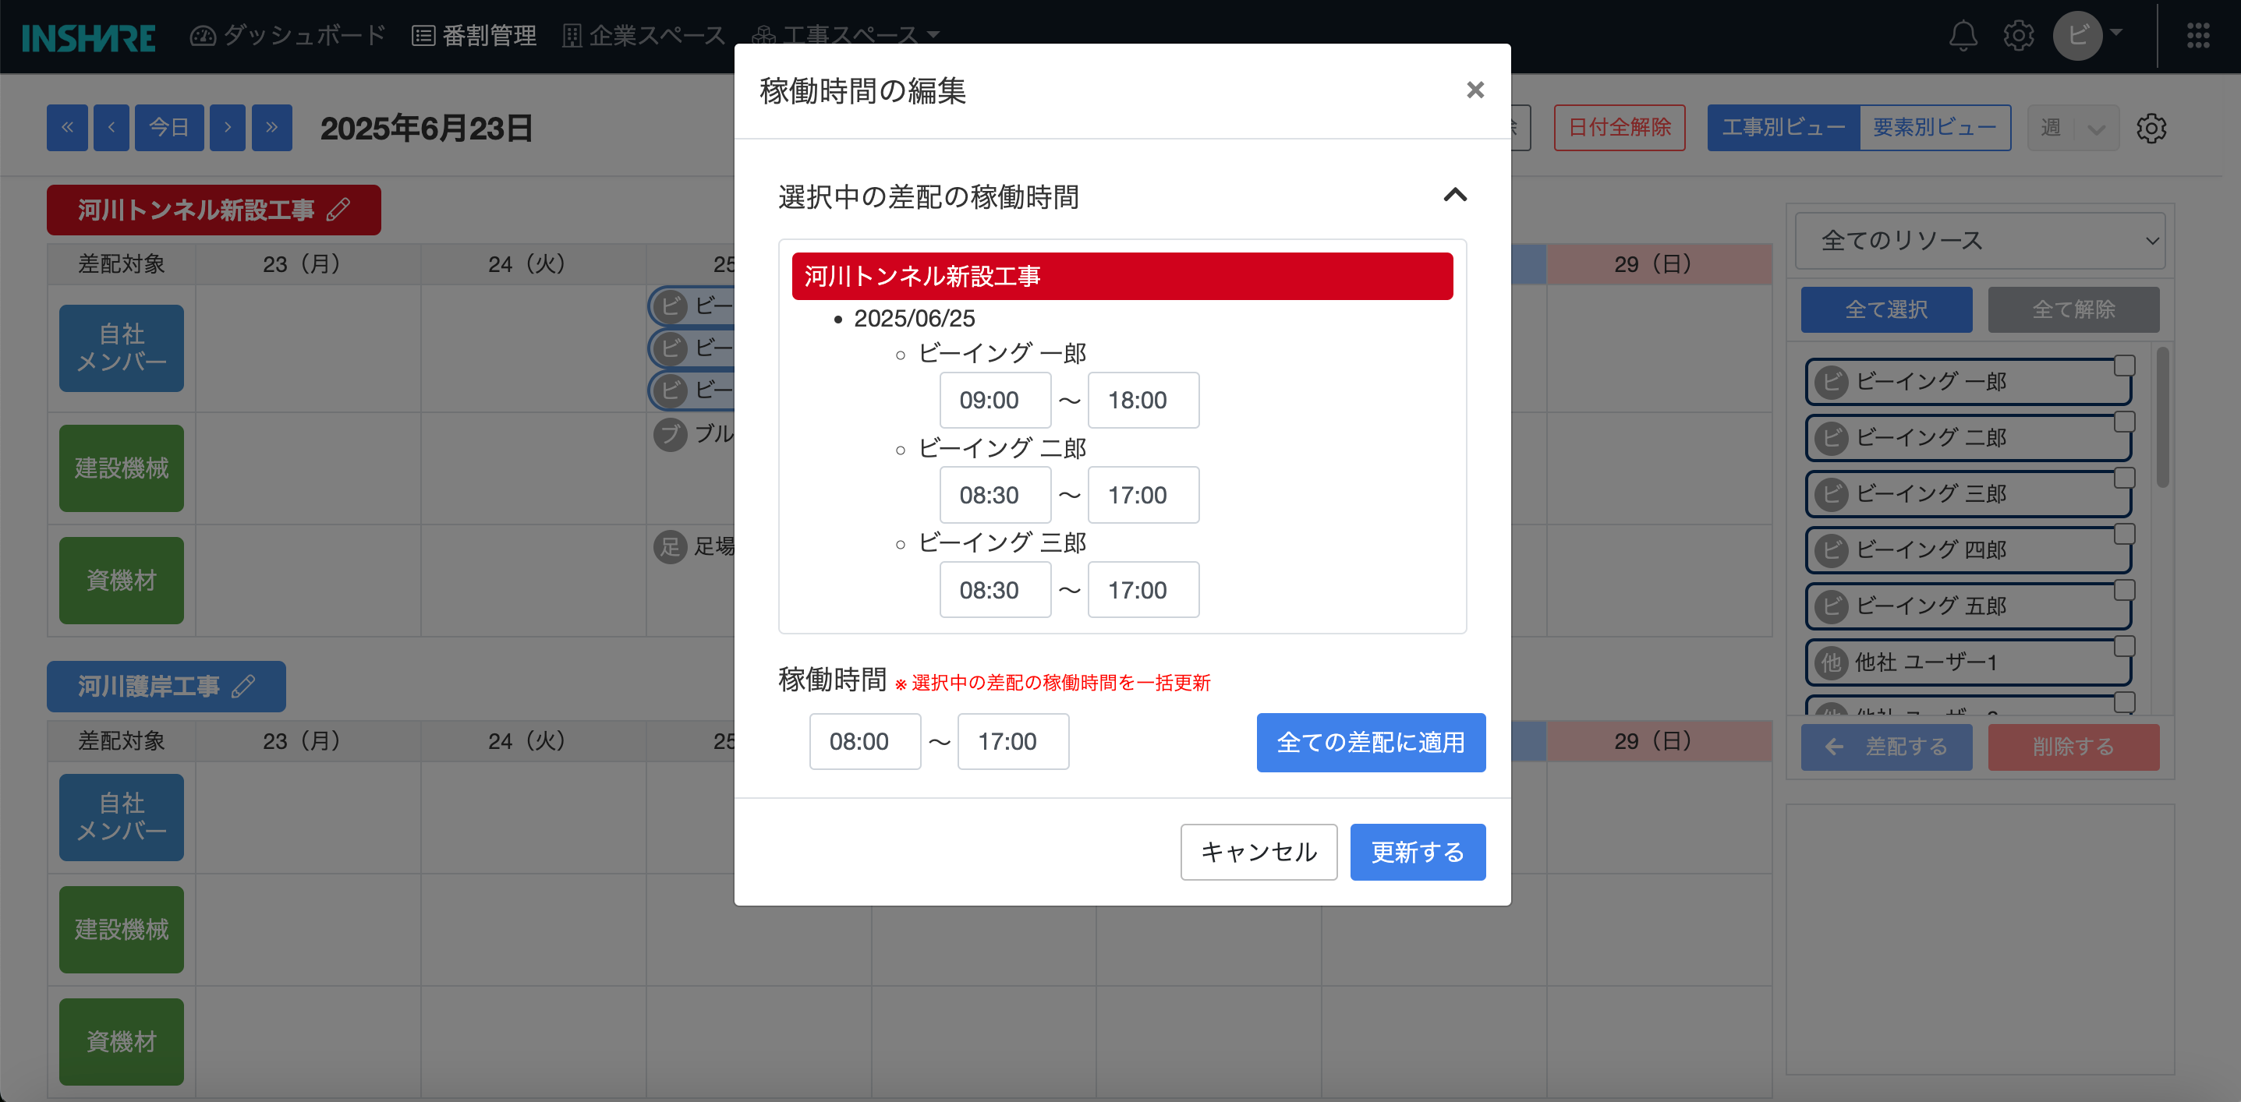Select 資機材 in 河川護岸工事
This screenshot has width=2241, height=1102.
(121, 1042)
